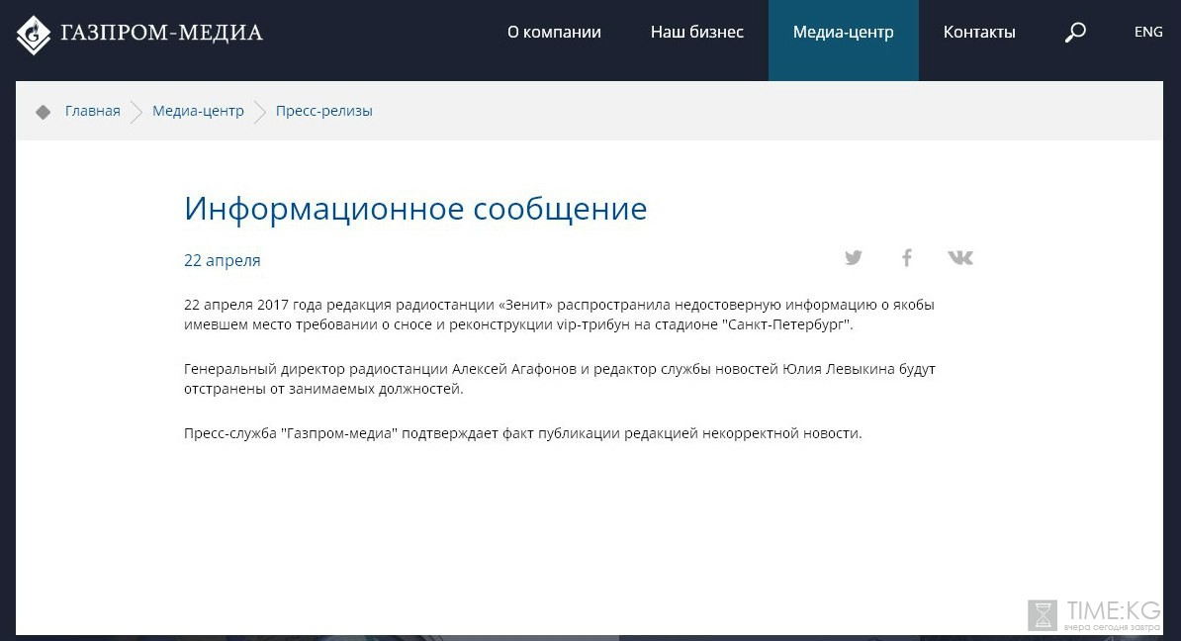1181x641 pixels.
Task: Switch site language to ENG
Action: 1147,32
